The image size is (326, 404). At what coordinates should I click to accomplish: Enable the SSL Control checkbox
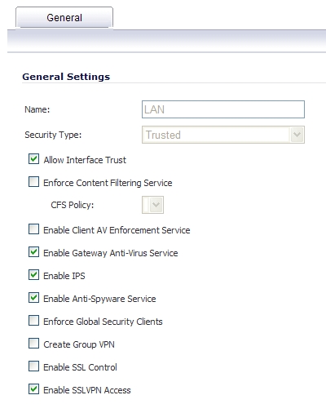tap(33, 366)
